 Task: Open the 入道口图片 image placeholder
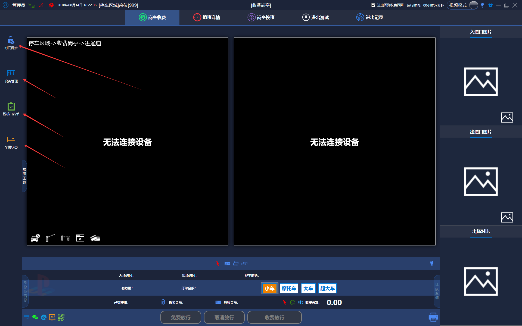coord(481,82)
